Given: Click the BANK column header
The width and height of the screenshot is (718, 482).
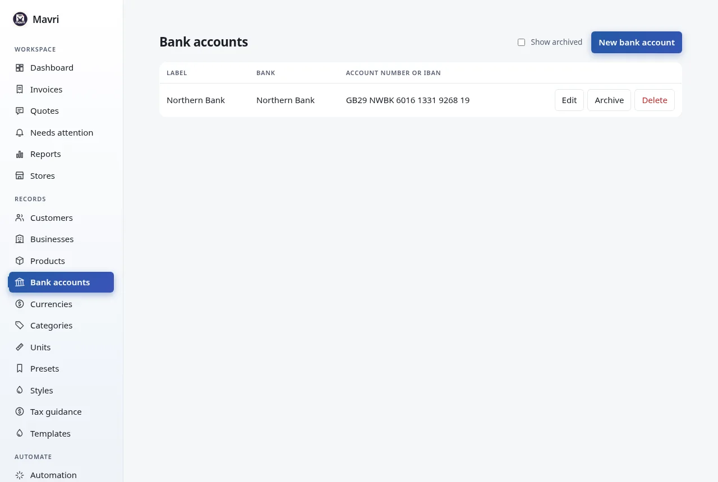Looking at the screenshot, I should (x=266, y=73).
